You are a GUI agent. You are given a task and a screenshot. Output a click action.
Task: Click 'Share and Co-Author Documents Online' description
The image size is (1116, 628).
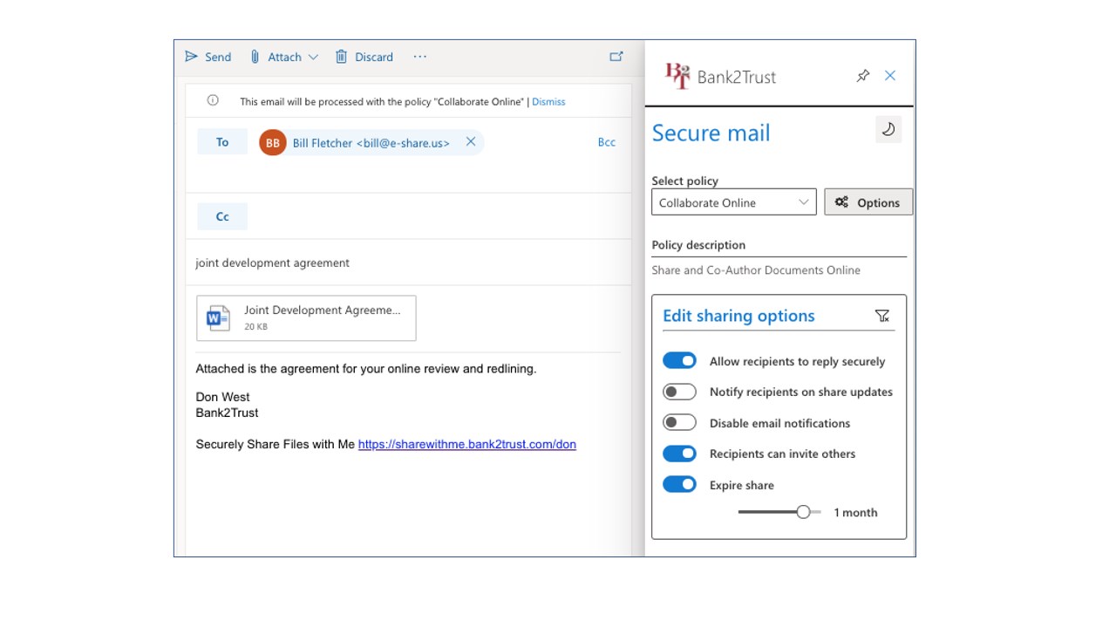[x=756, y=270]
